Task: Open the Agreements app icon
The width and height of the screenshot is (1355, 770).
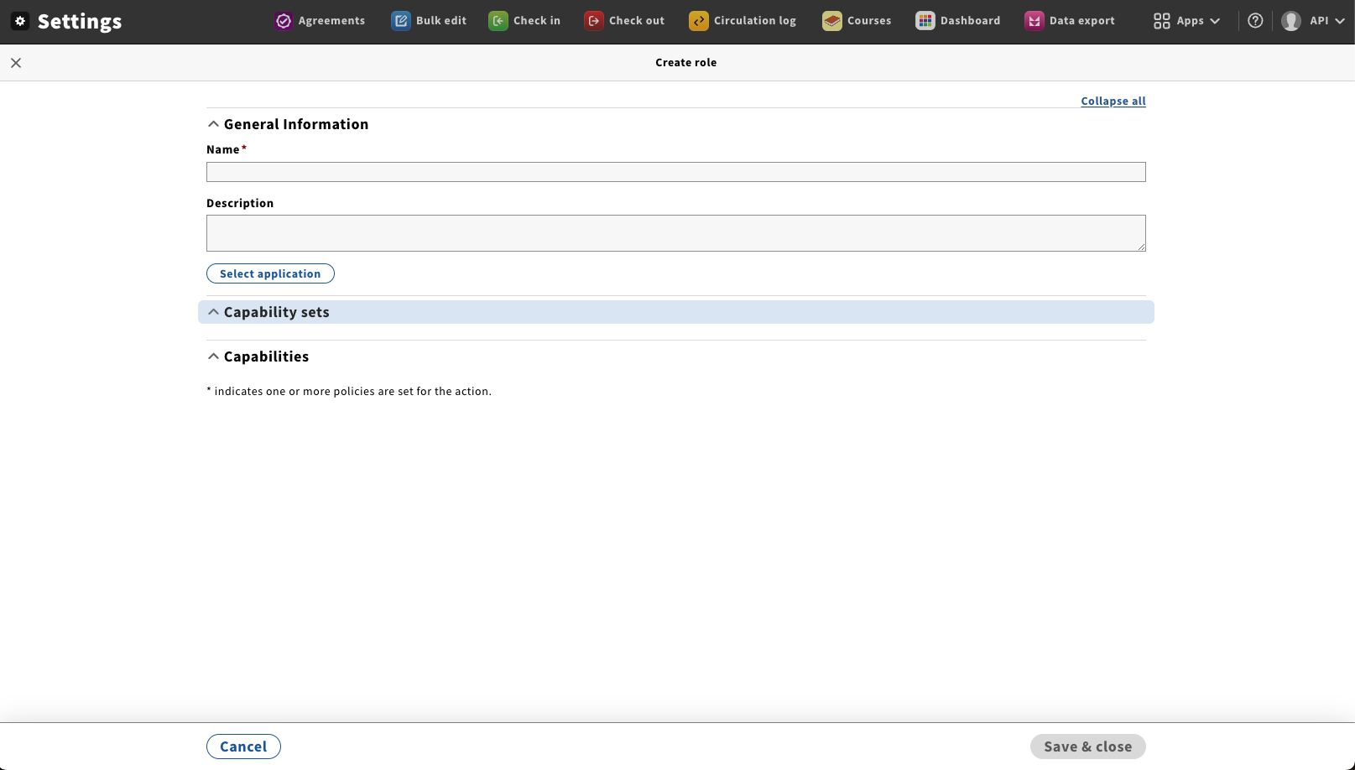Action: click(284, 21)
